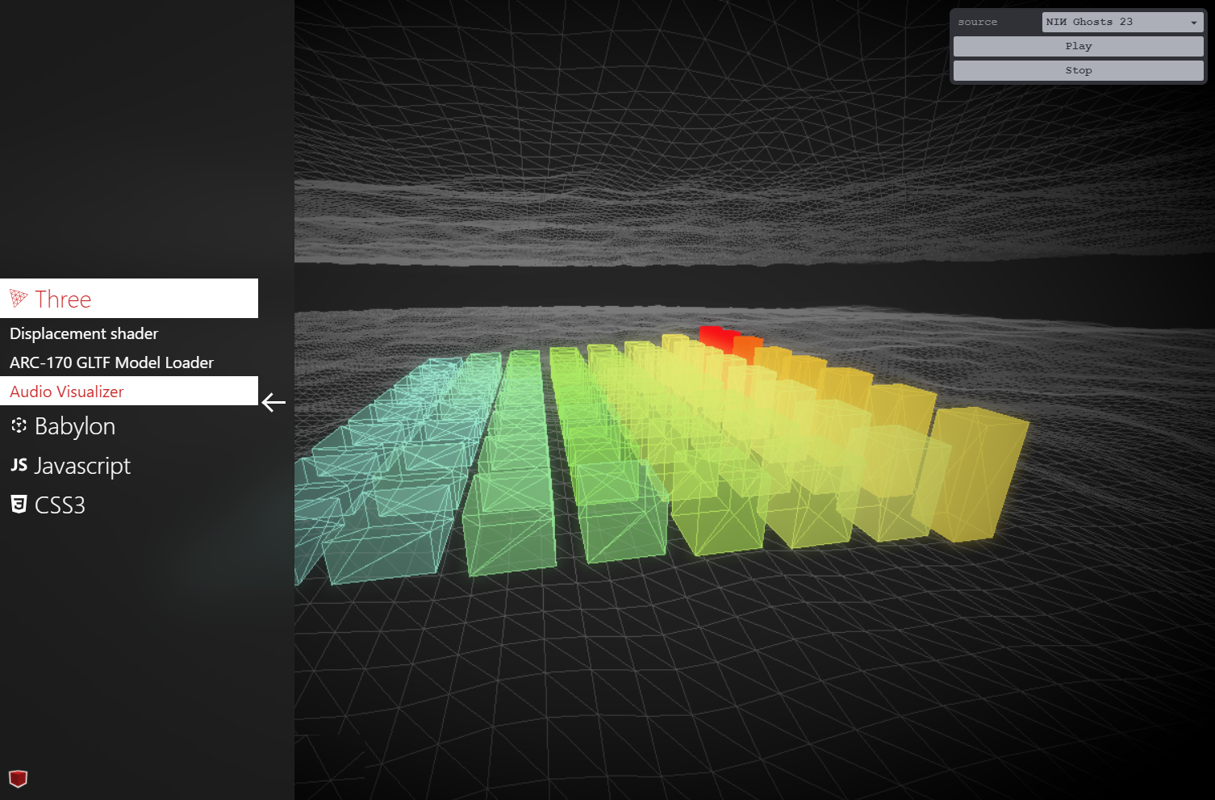Open the Displacement shader demo

129,333
